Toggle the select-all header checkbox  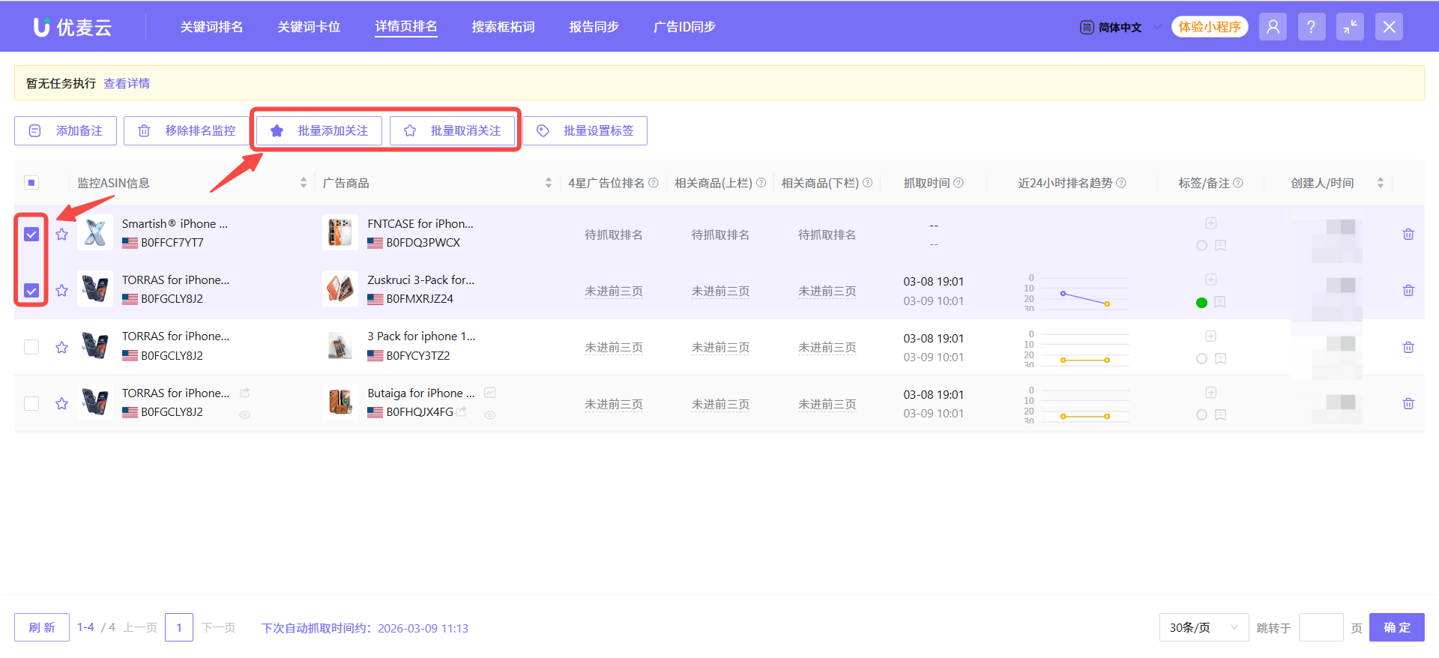(31, 183)
